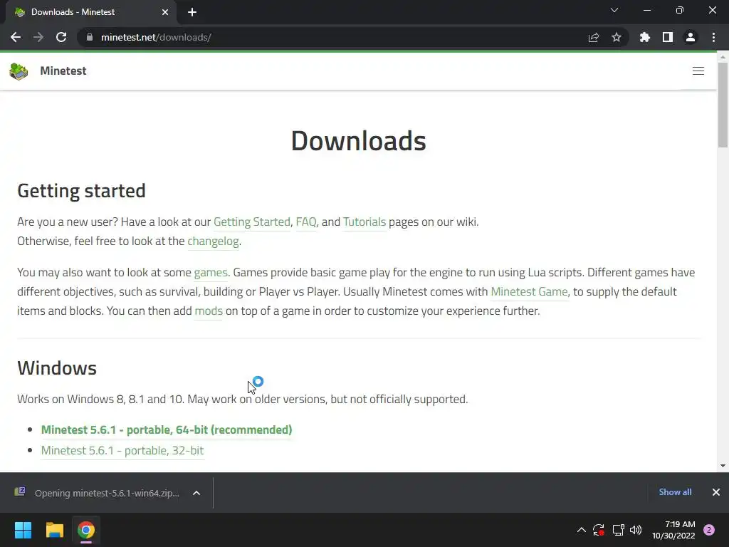Click the page vertical scrollbar thumb
Screen dimensions: 729x547
click(x=723, y=105)
